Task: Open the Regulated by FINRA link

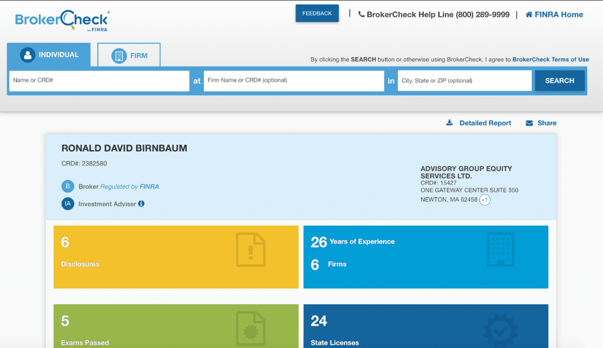Action: pyautogui.click(x=130, y=187)
